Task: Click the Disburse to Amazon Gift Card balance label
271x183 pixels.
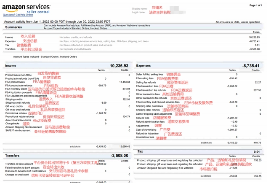Action: (x=26, y=171)
